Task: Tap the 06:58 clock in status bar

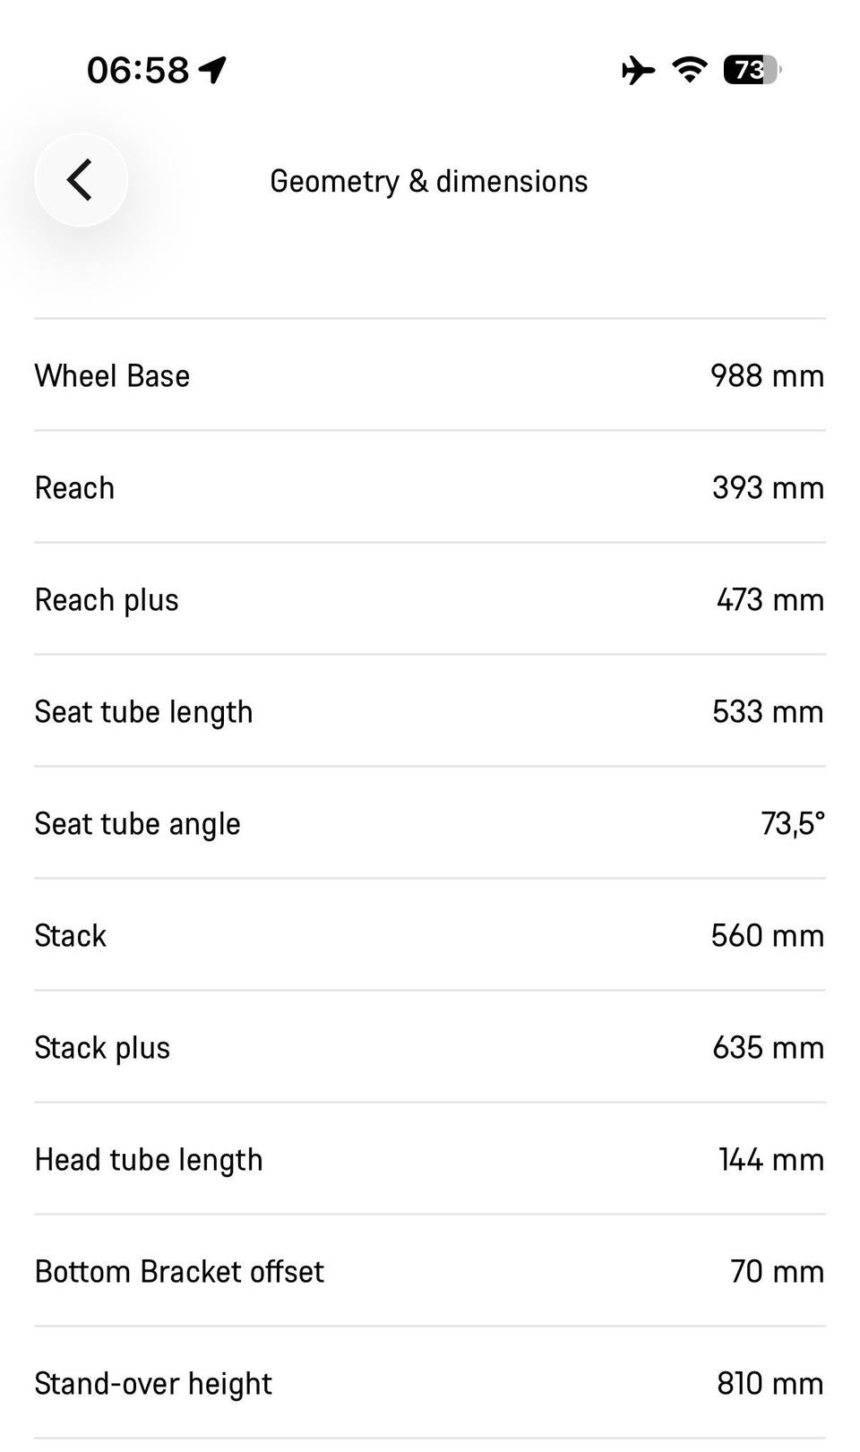Action: 138,70
